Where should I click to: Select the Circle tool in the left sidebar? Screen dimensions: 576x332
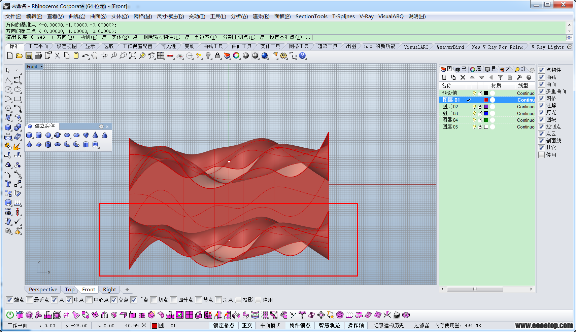pyautogui.click(x=8, y=89)
